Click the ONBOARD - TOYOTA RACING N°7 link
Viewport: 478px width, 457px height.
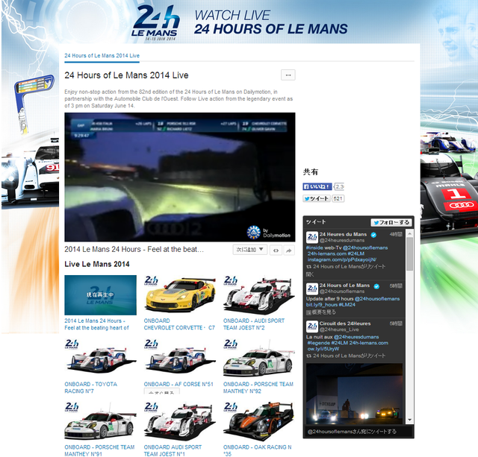tap(91, 388)
